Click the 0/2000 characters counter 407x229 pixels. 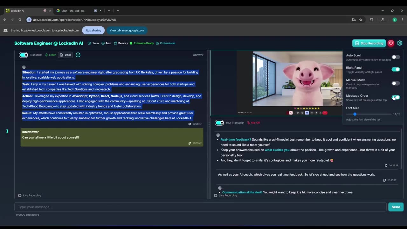click(x=28, y=215)
